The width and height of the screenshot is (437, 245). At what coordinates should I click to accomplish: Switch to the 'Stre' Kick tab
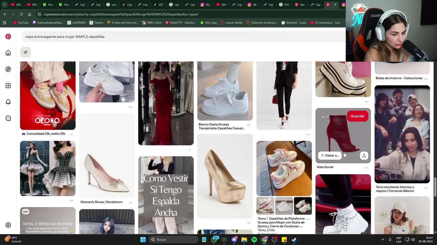[x=64, y=5]
